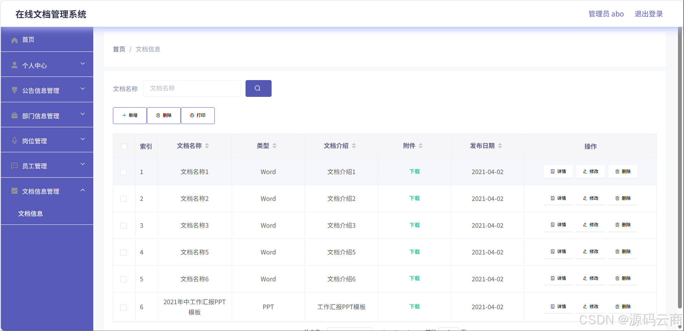Open 首页 in the sidebar
Image resolution: width=684 pixels, height=331 pixels.
pyautogui.click(x=47, y=39)
